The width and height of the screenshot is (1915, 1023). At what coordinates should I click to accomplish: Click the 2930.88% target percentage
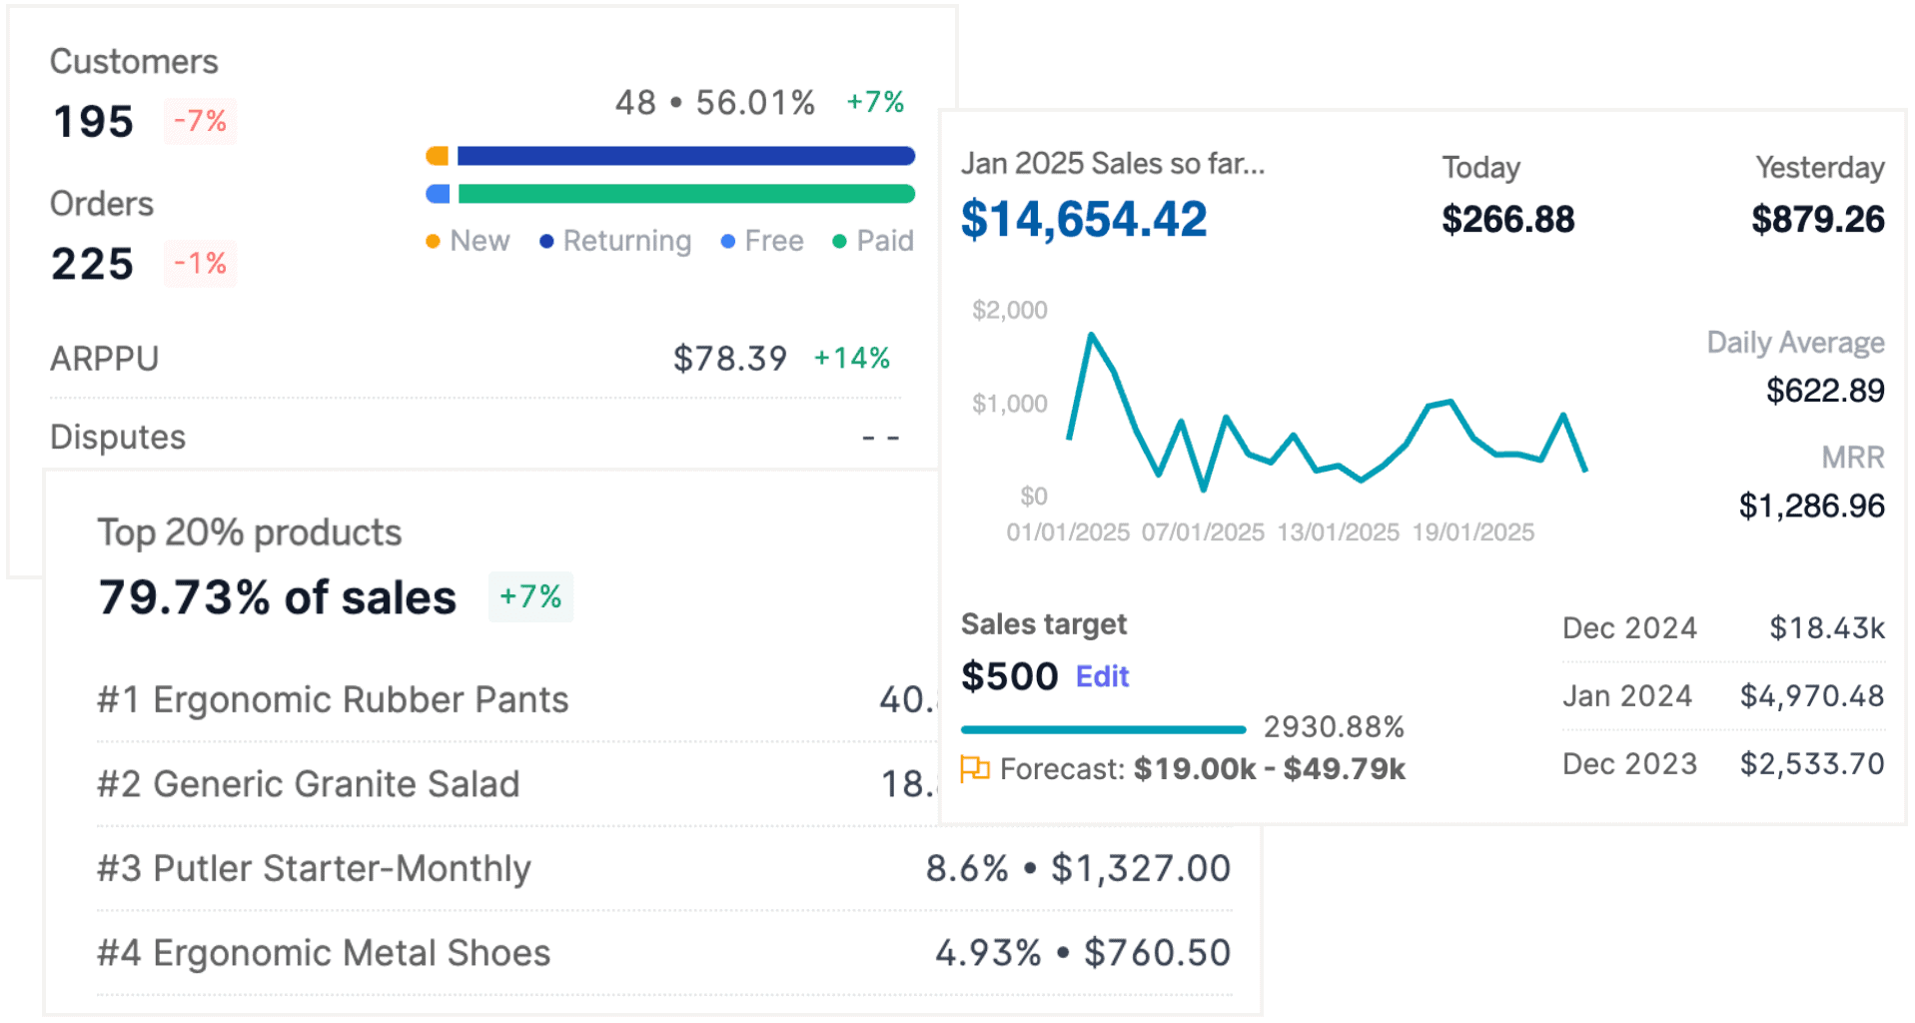point(1334,726)
